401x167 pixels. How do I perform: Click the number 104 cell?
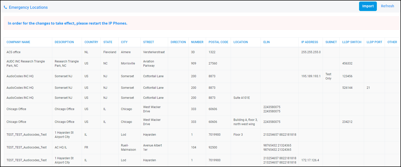(x=193, y=147)
